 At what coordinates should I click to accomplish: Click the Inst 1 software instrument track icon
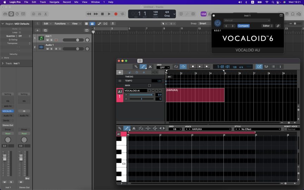[x=41, y=38]
